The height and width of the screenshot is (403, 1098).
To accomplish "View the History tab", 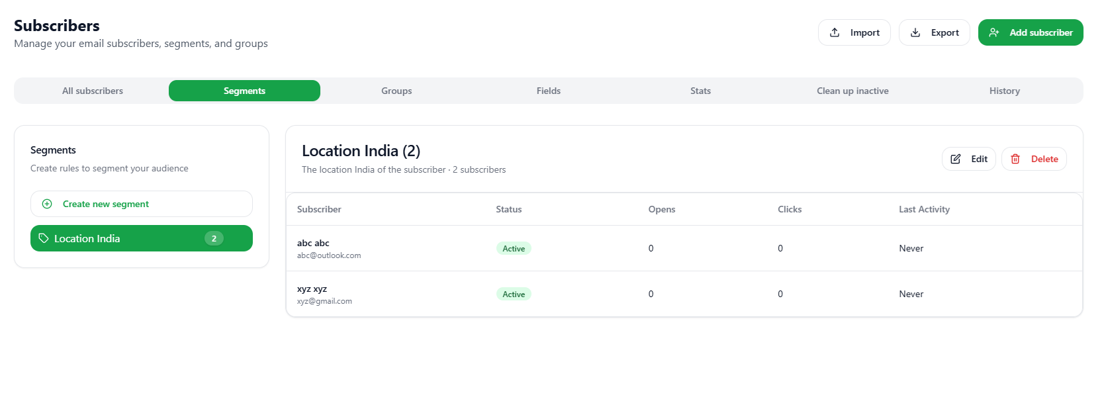I will [x=1004, y=91].
